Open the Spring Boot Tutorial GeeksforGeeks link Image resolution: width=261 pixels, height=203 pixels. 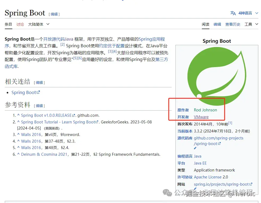[58, 122]
